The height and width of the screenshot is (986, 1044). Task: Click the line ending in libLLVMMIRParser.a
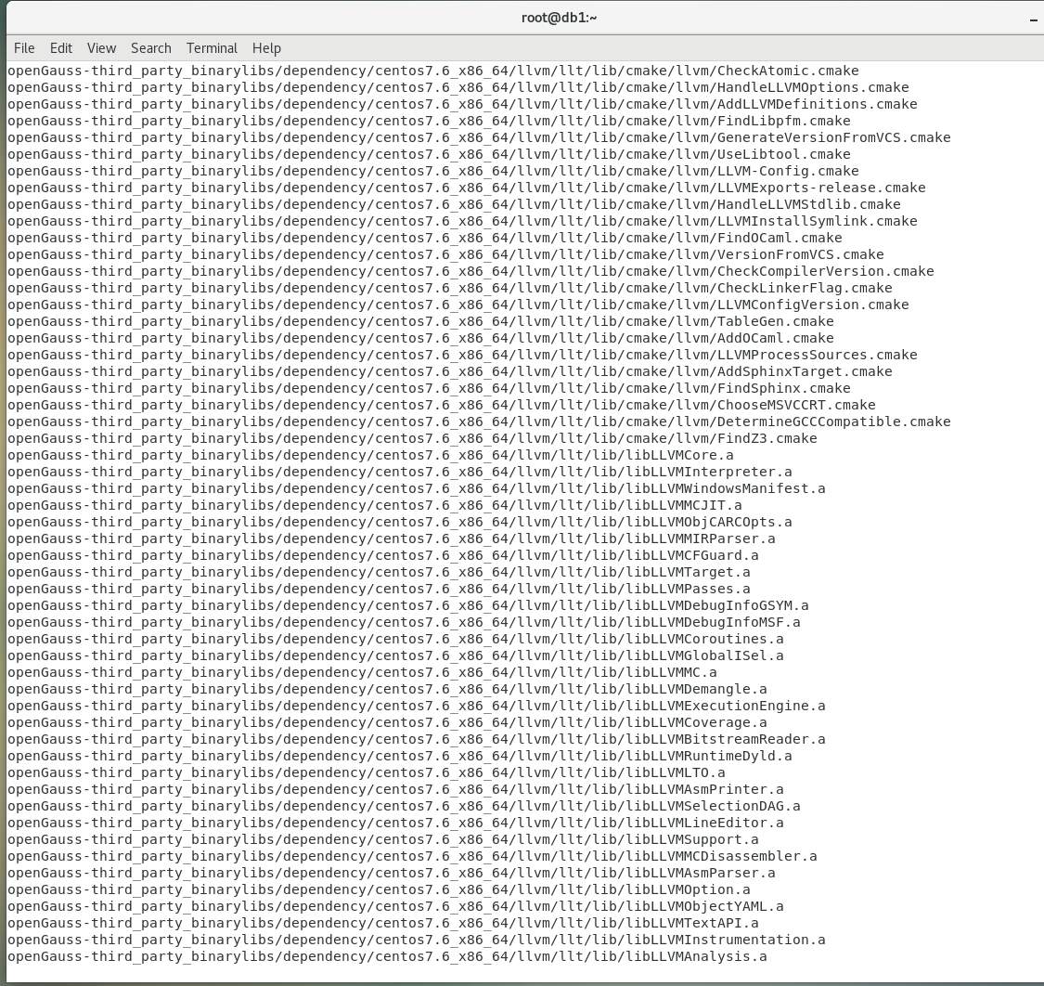tap(392, 538)
